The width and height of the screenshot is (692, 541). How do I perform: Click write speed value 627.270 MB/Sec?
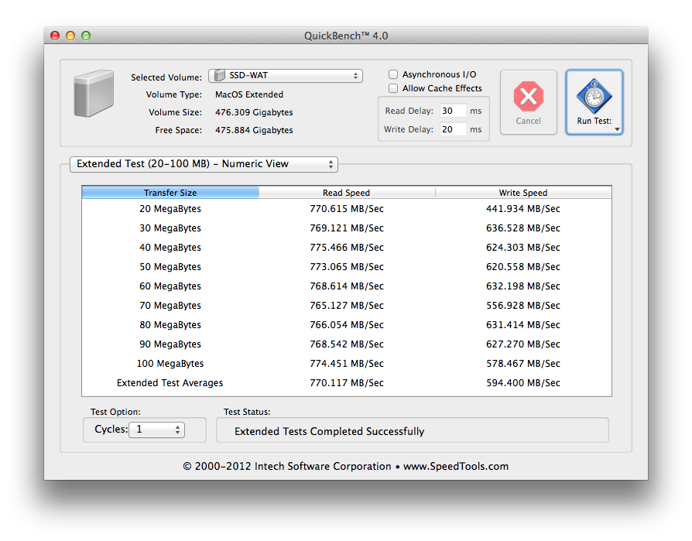(523, 344)
